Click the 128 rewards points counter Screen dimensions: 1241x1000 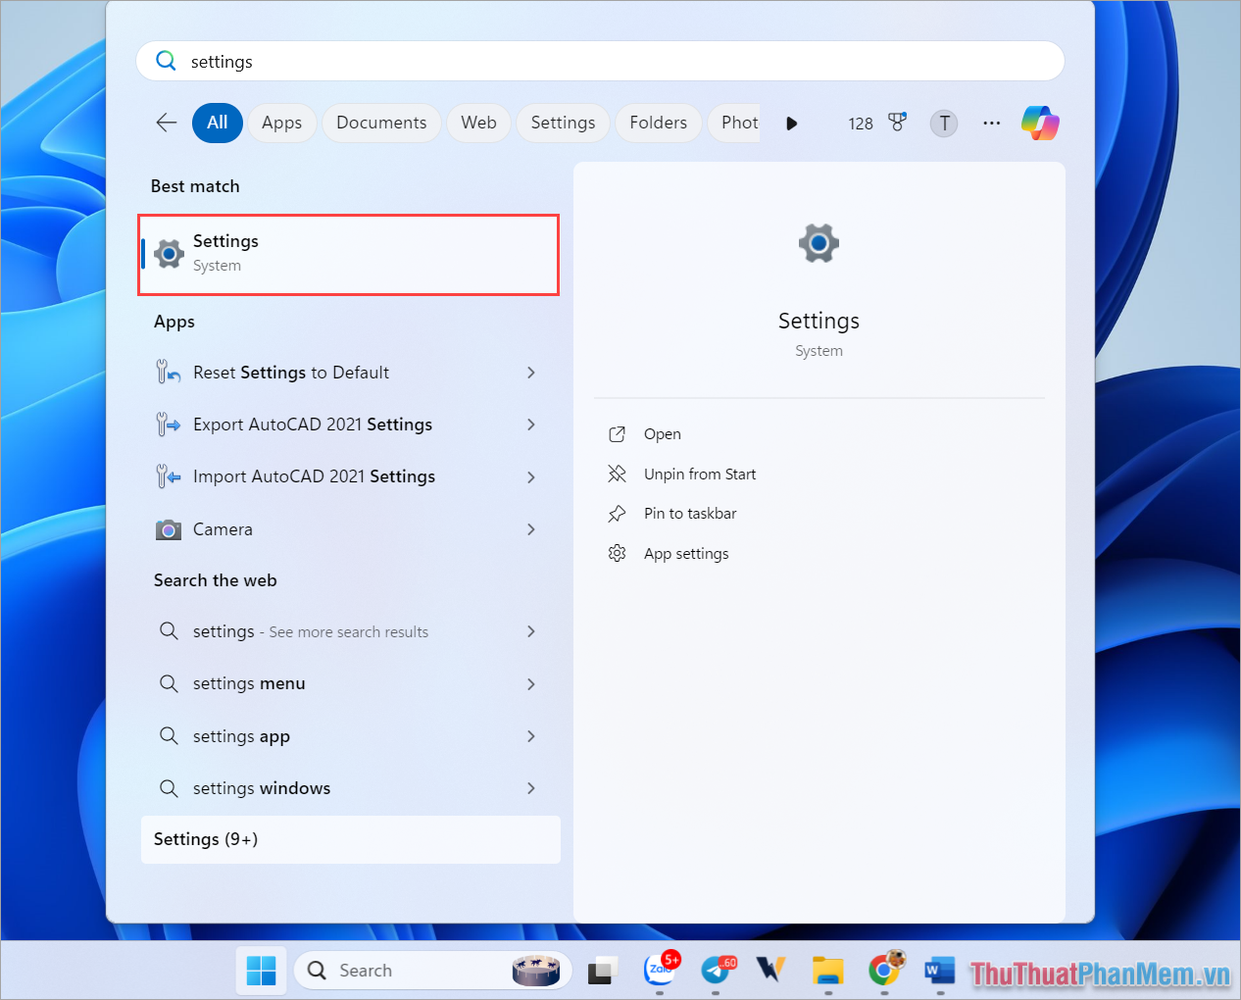pyautogui.click(x=861, y=124)
